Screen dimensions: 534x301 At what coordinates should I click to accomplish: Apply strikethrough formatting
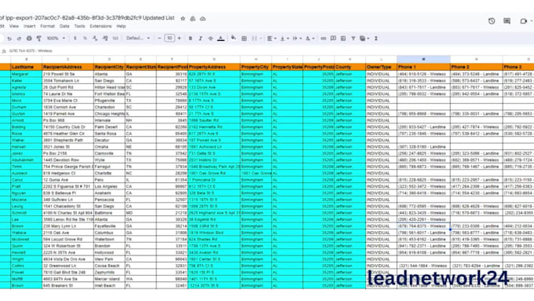[x=210, y=39]
